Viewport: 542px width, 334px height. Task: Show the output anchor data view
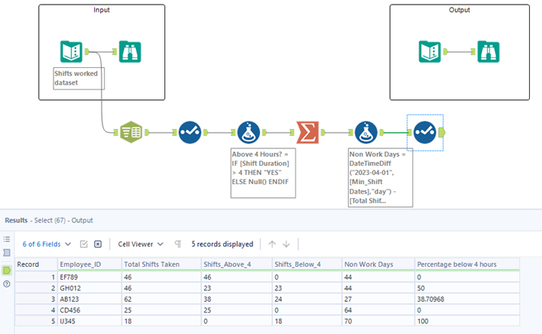pyautogui.click(x=7, y=270)
